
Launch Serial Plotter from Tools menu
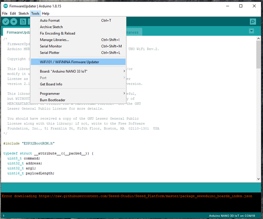pyautogui.click(x=50, y=53)
